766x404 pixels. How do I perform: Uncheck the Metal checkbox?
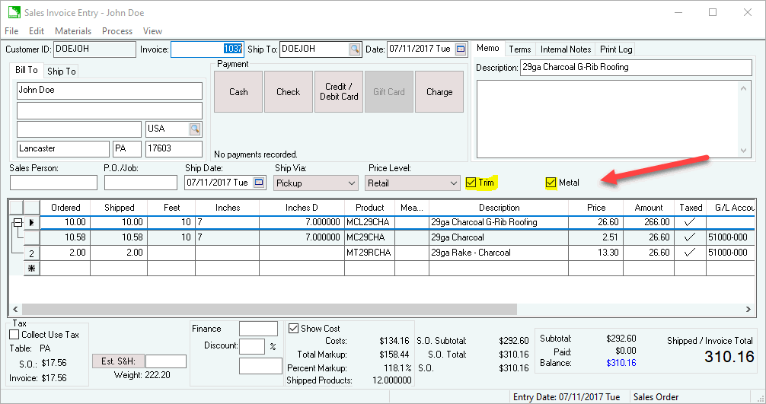551,183
